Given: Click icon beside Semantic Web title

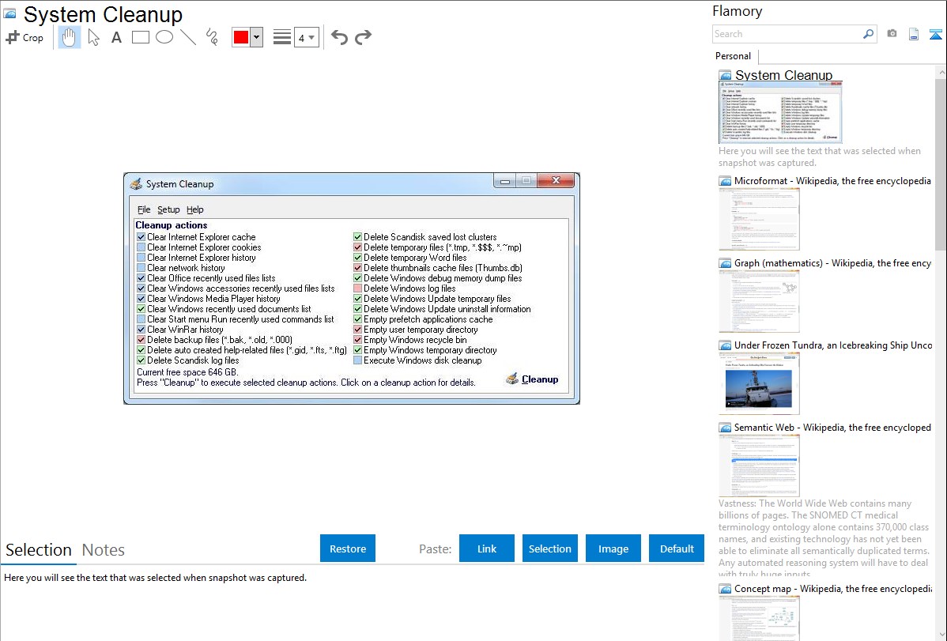Looking at the screenshot, I should (725, 427).
